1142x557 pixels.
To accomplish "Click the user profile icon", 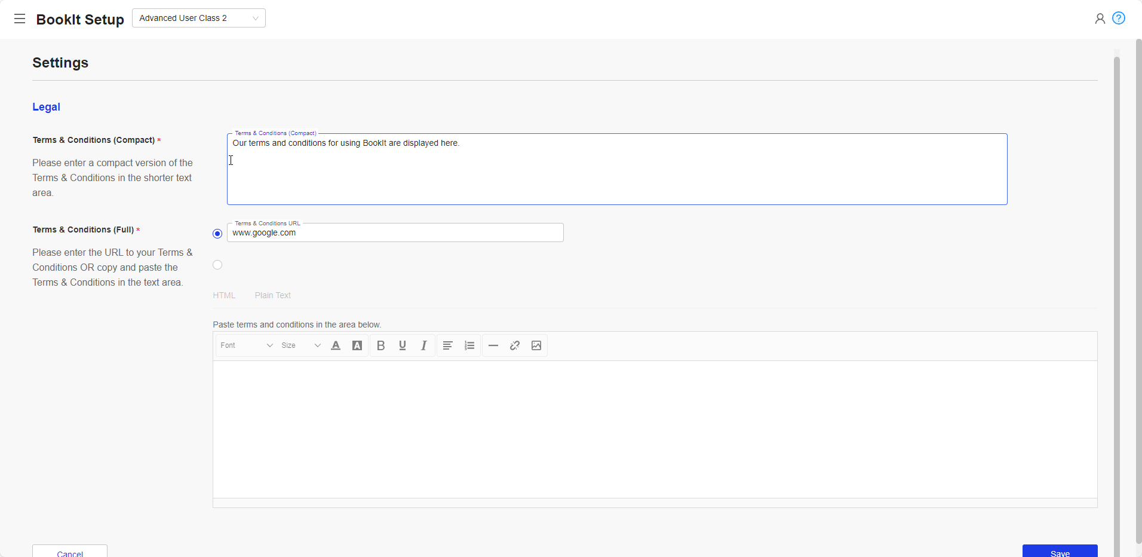I will [1100, 19].
